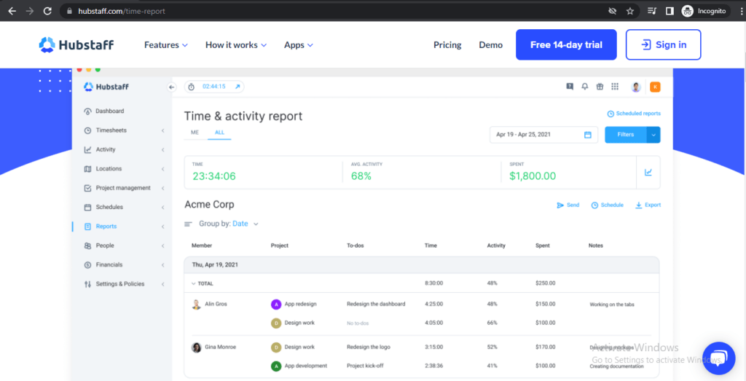746x381 pixels.
Task: Open the Filters dropdown arrow
Action: point(653,135)
